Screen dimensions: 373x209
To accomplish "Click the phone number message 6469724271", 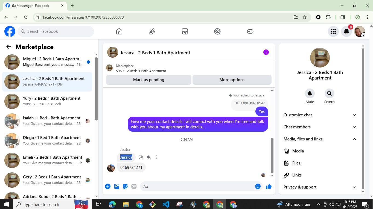I will click(x=131, y=167).
